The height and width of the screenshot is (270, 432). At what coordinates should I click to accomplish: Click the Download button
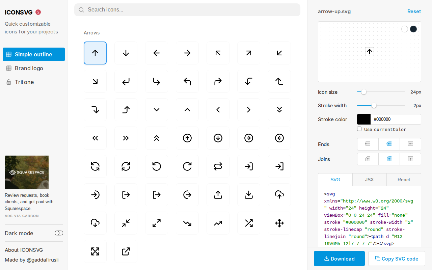339,259
